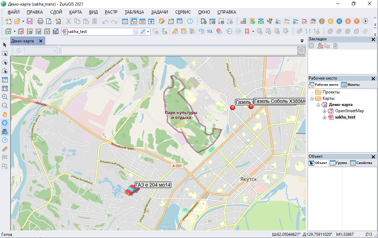This screenshot has width=378, height=238.
Task: Click the Save diskette icon
Action: tap(30, 21)
